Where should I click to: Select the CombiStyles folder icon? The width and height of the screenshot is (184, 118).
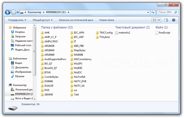(x=42, y=77)
